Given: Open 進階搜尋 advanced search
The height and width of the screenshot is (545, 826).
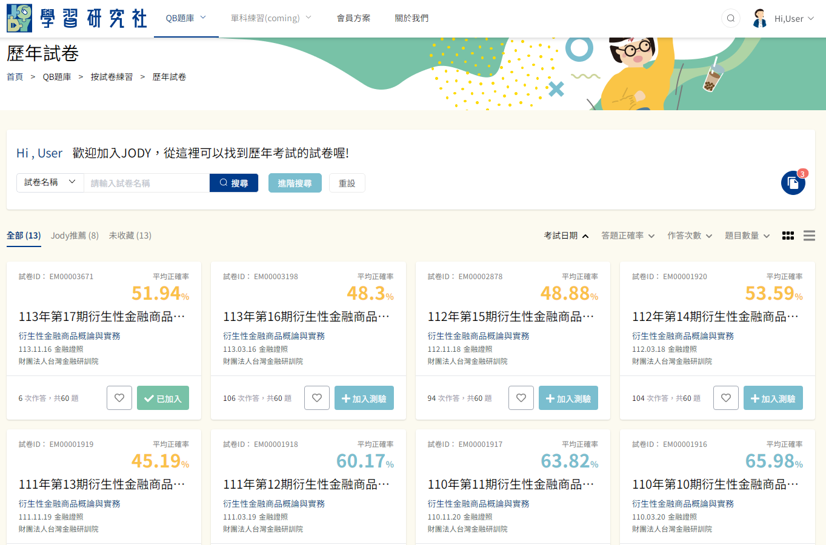Looking at the screenshot, I should pos(295,183).
